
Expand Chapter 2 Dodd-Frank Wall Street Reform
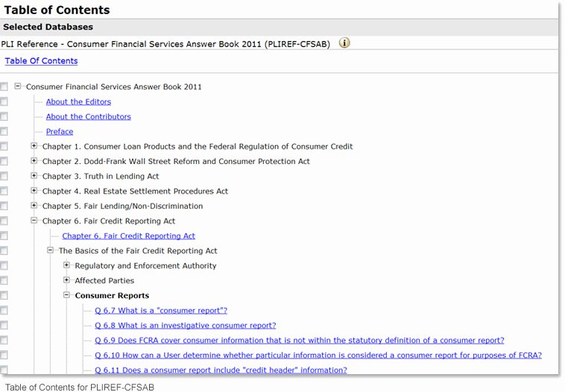click(x=34, y=161)
